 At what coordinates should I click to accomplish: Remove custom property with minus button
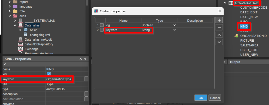[219, 27]
